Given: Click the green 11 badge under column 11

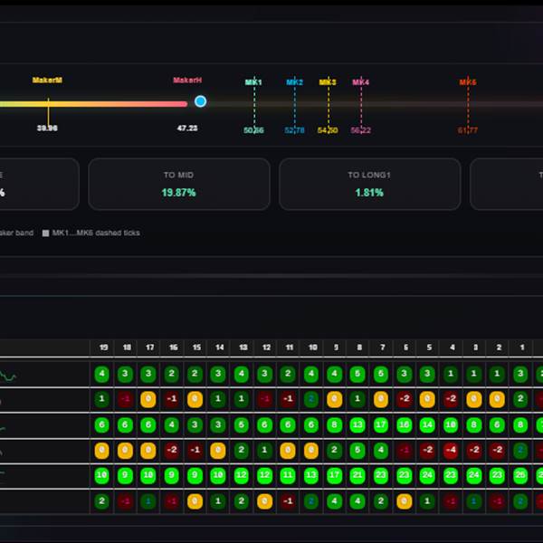Looking at the screenshot, I should (x=288, y=476).
